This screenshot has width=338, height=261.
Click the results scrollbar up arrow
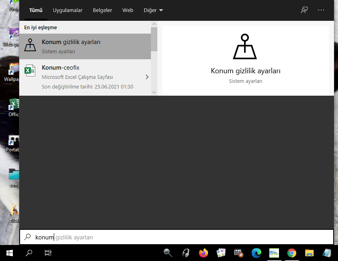tap(154, 24)
